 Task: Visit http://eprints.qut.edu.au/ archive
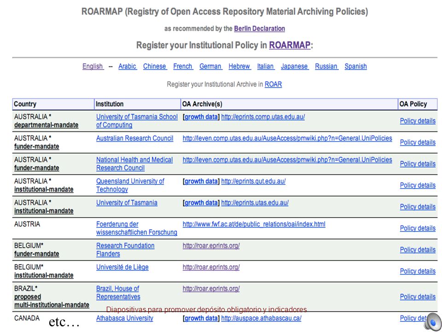coord(253,181)
